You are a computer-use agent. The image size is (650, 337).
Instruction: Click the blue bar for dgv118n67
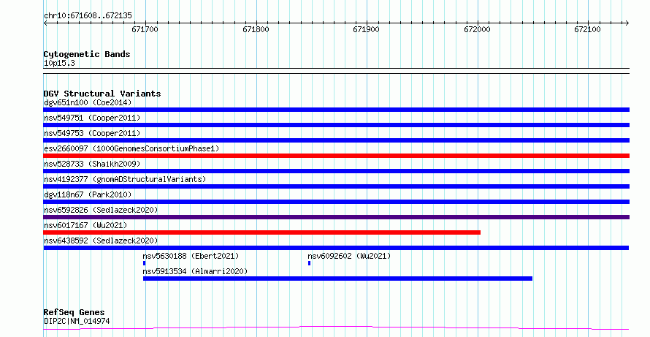click(x=336, y=202)
